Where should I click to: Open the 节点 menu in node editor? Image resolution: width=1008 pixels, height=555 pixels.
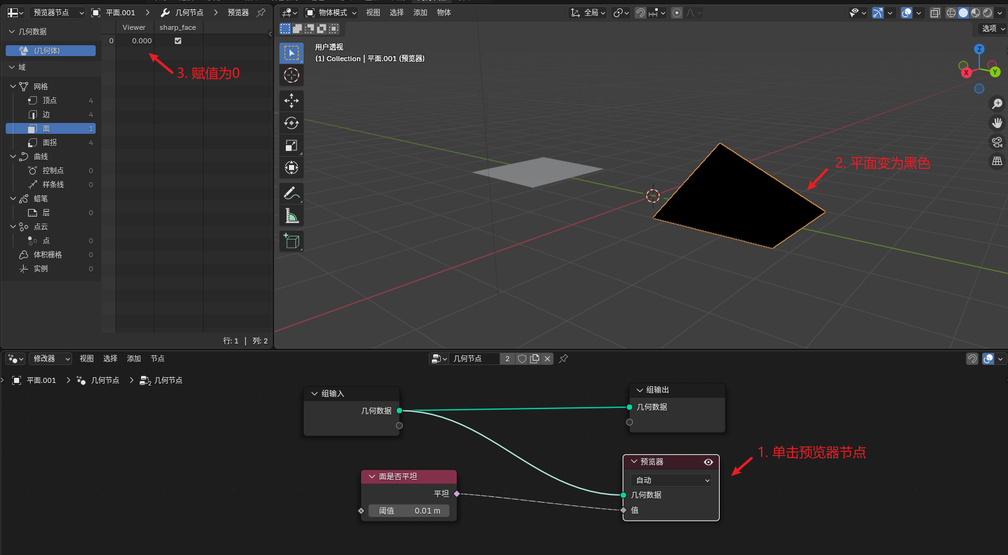(158, 359)
